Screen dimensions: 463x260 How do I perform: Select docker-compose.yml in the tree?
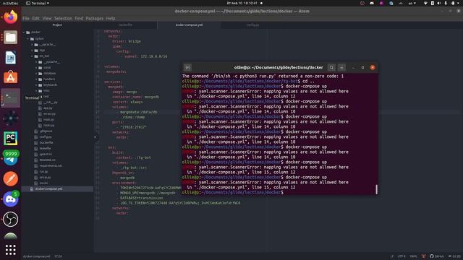[x=57, y=188]
